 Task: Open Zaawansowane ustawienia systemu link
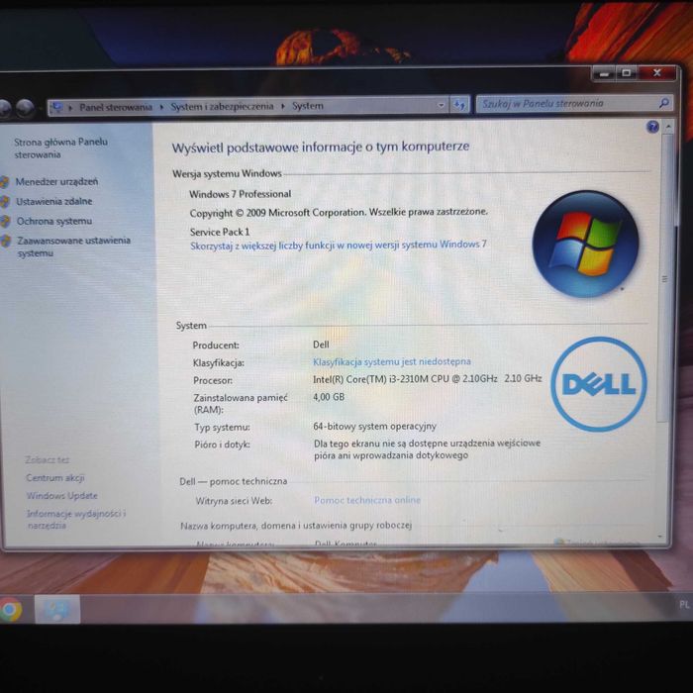74,247
